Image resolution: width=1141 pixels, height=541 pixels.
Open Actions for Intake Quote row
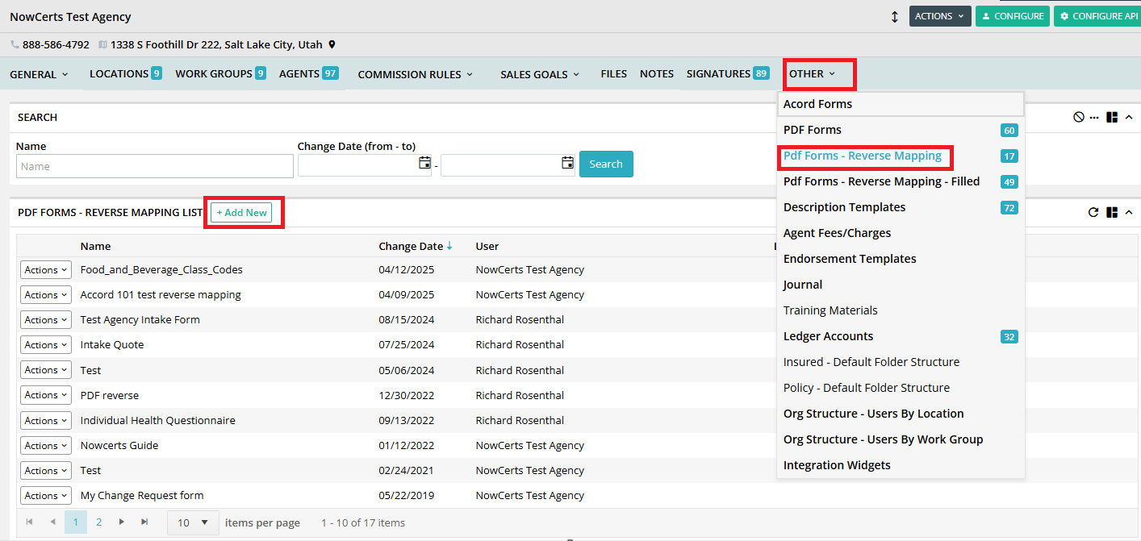[46, 345]
